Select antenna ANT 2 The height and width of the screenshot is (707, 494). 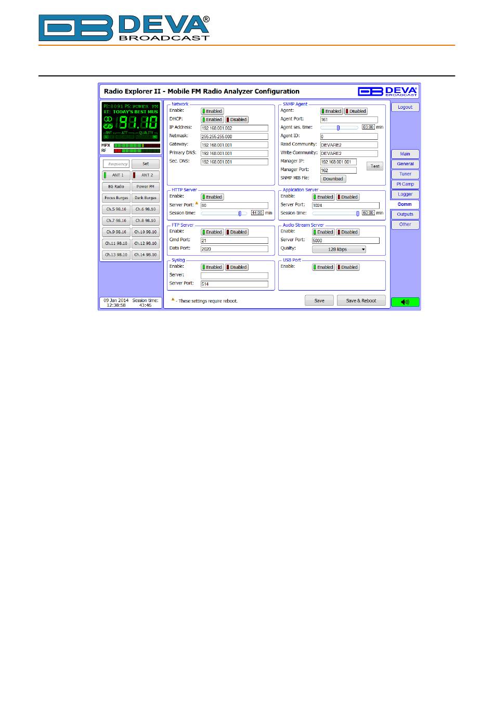[x=146, y=175]
